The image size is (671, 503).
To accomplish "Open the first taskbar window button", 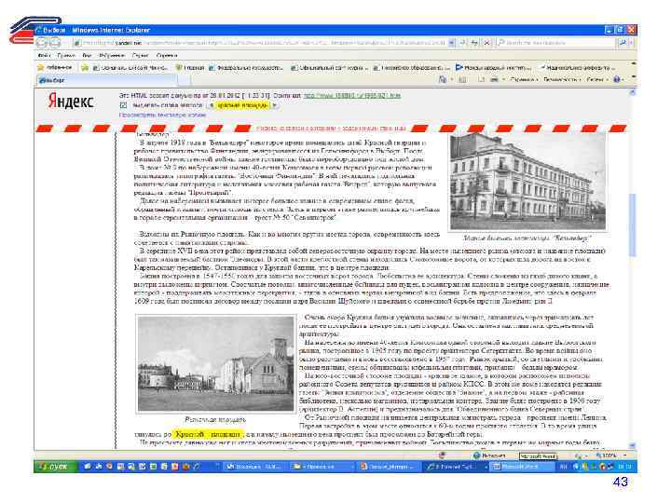I will tap(253, 467).
